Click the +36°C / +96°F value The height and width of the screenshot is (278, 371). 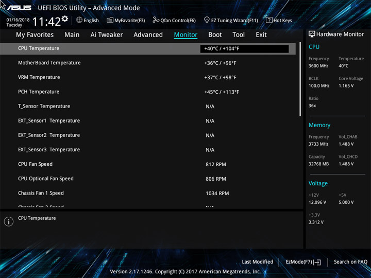[x=221, y=63]
